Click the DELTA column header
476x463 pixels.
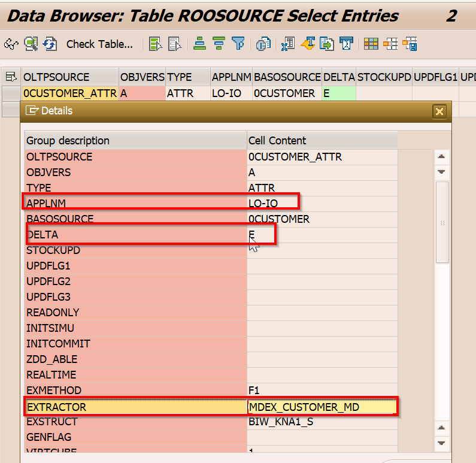coord(339,77)
